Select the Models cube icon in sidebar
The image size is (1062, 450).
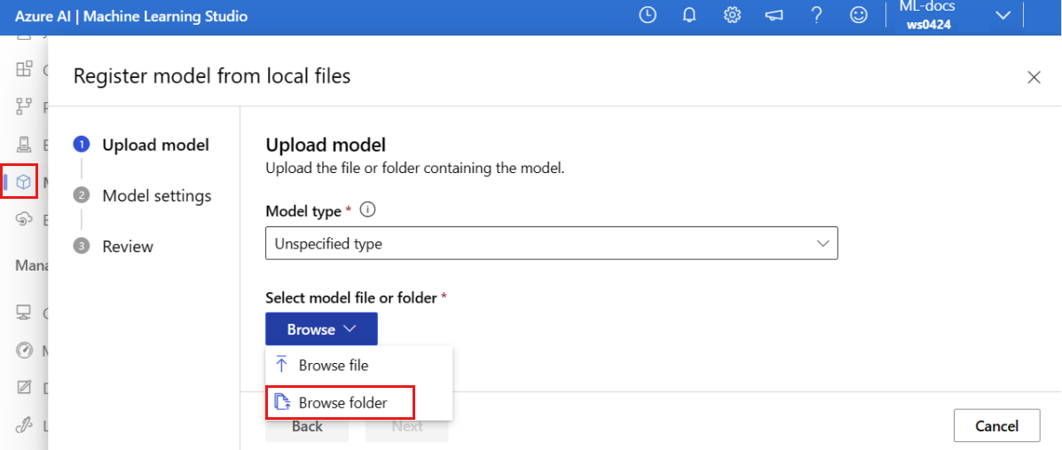click(24, 181)
